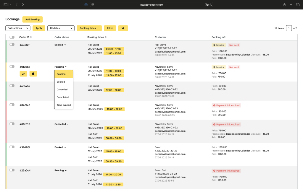Screen dimensions: 303x189
Task: Open Cancelled status dropdown for #06f615
Action: 62,124
